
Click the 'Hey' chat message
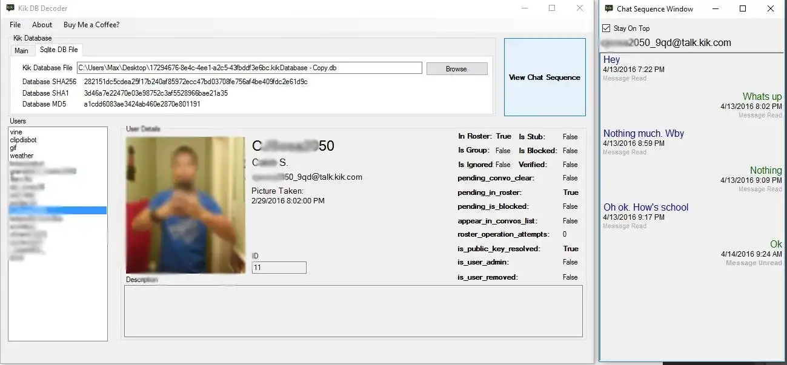click(x=611, y=60)
